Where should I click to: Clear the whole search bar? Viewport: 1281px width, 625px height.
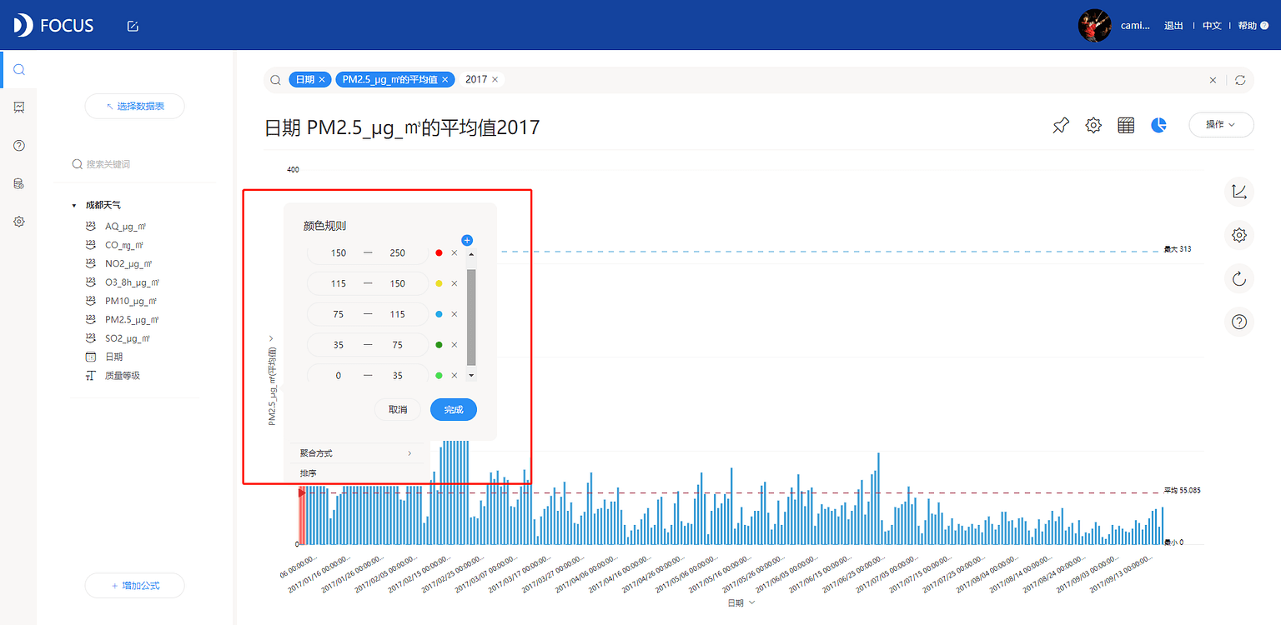(x=1213, y=80)
